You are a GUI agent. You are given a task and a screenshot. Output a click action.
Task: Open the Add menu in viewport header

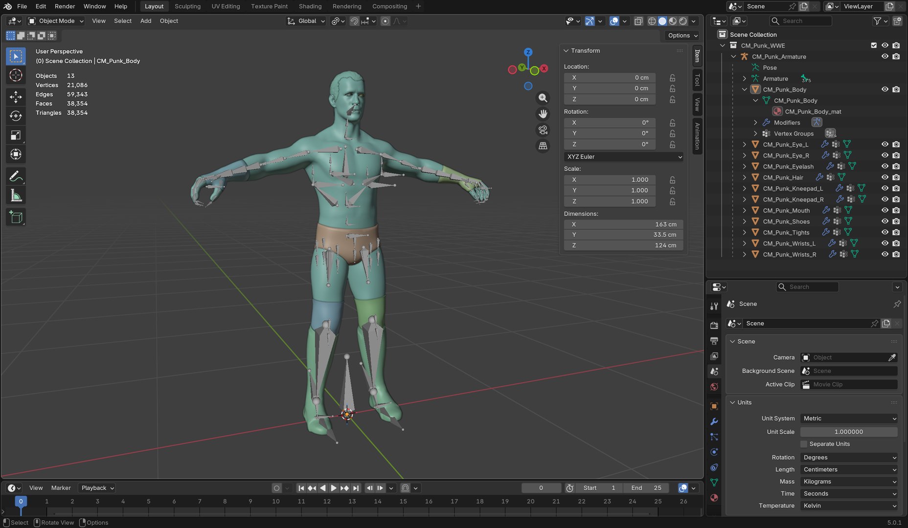(x=146, y=21)
